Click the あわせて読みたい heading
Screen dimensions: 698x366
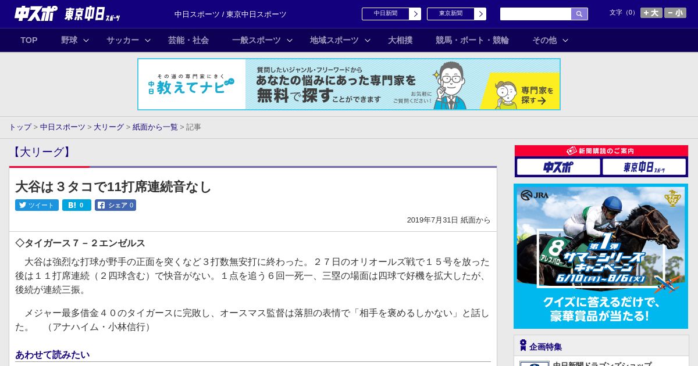click(x=52, y=354)
